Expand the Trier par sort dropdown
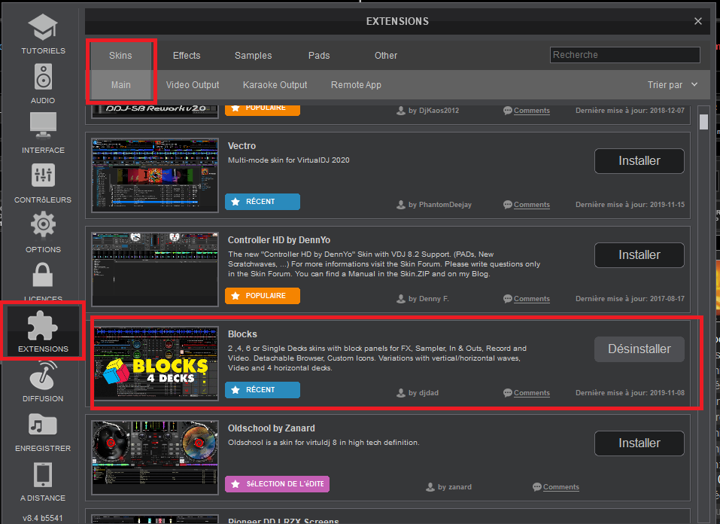The width and height of the screenshot is (720, 524). [673, 85]
